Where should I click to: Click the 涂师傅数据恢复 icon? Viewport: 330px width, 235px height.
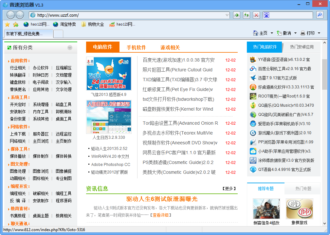pos(253,160)
